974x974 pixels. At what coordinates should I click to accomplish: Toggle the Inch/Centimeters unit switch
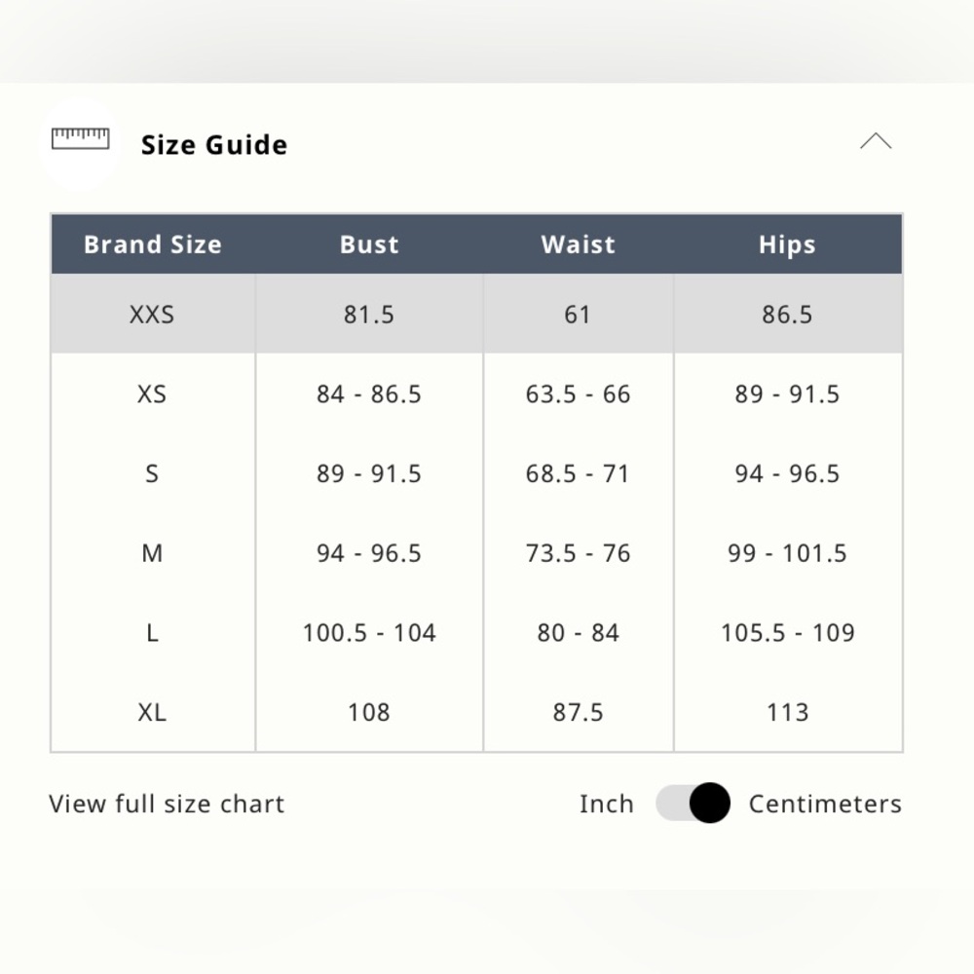[693, 803]
